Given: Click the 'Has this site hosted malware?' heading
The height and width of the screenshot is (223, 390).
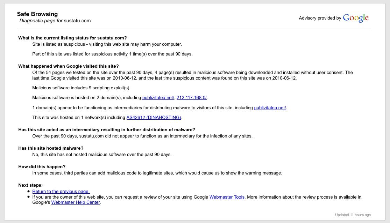Looking at the screenshot, I should pos(51,148).
